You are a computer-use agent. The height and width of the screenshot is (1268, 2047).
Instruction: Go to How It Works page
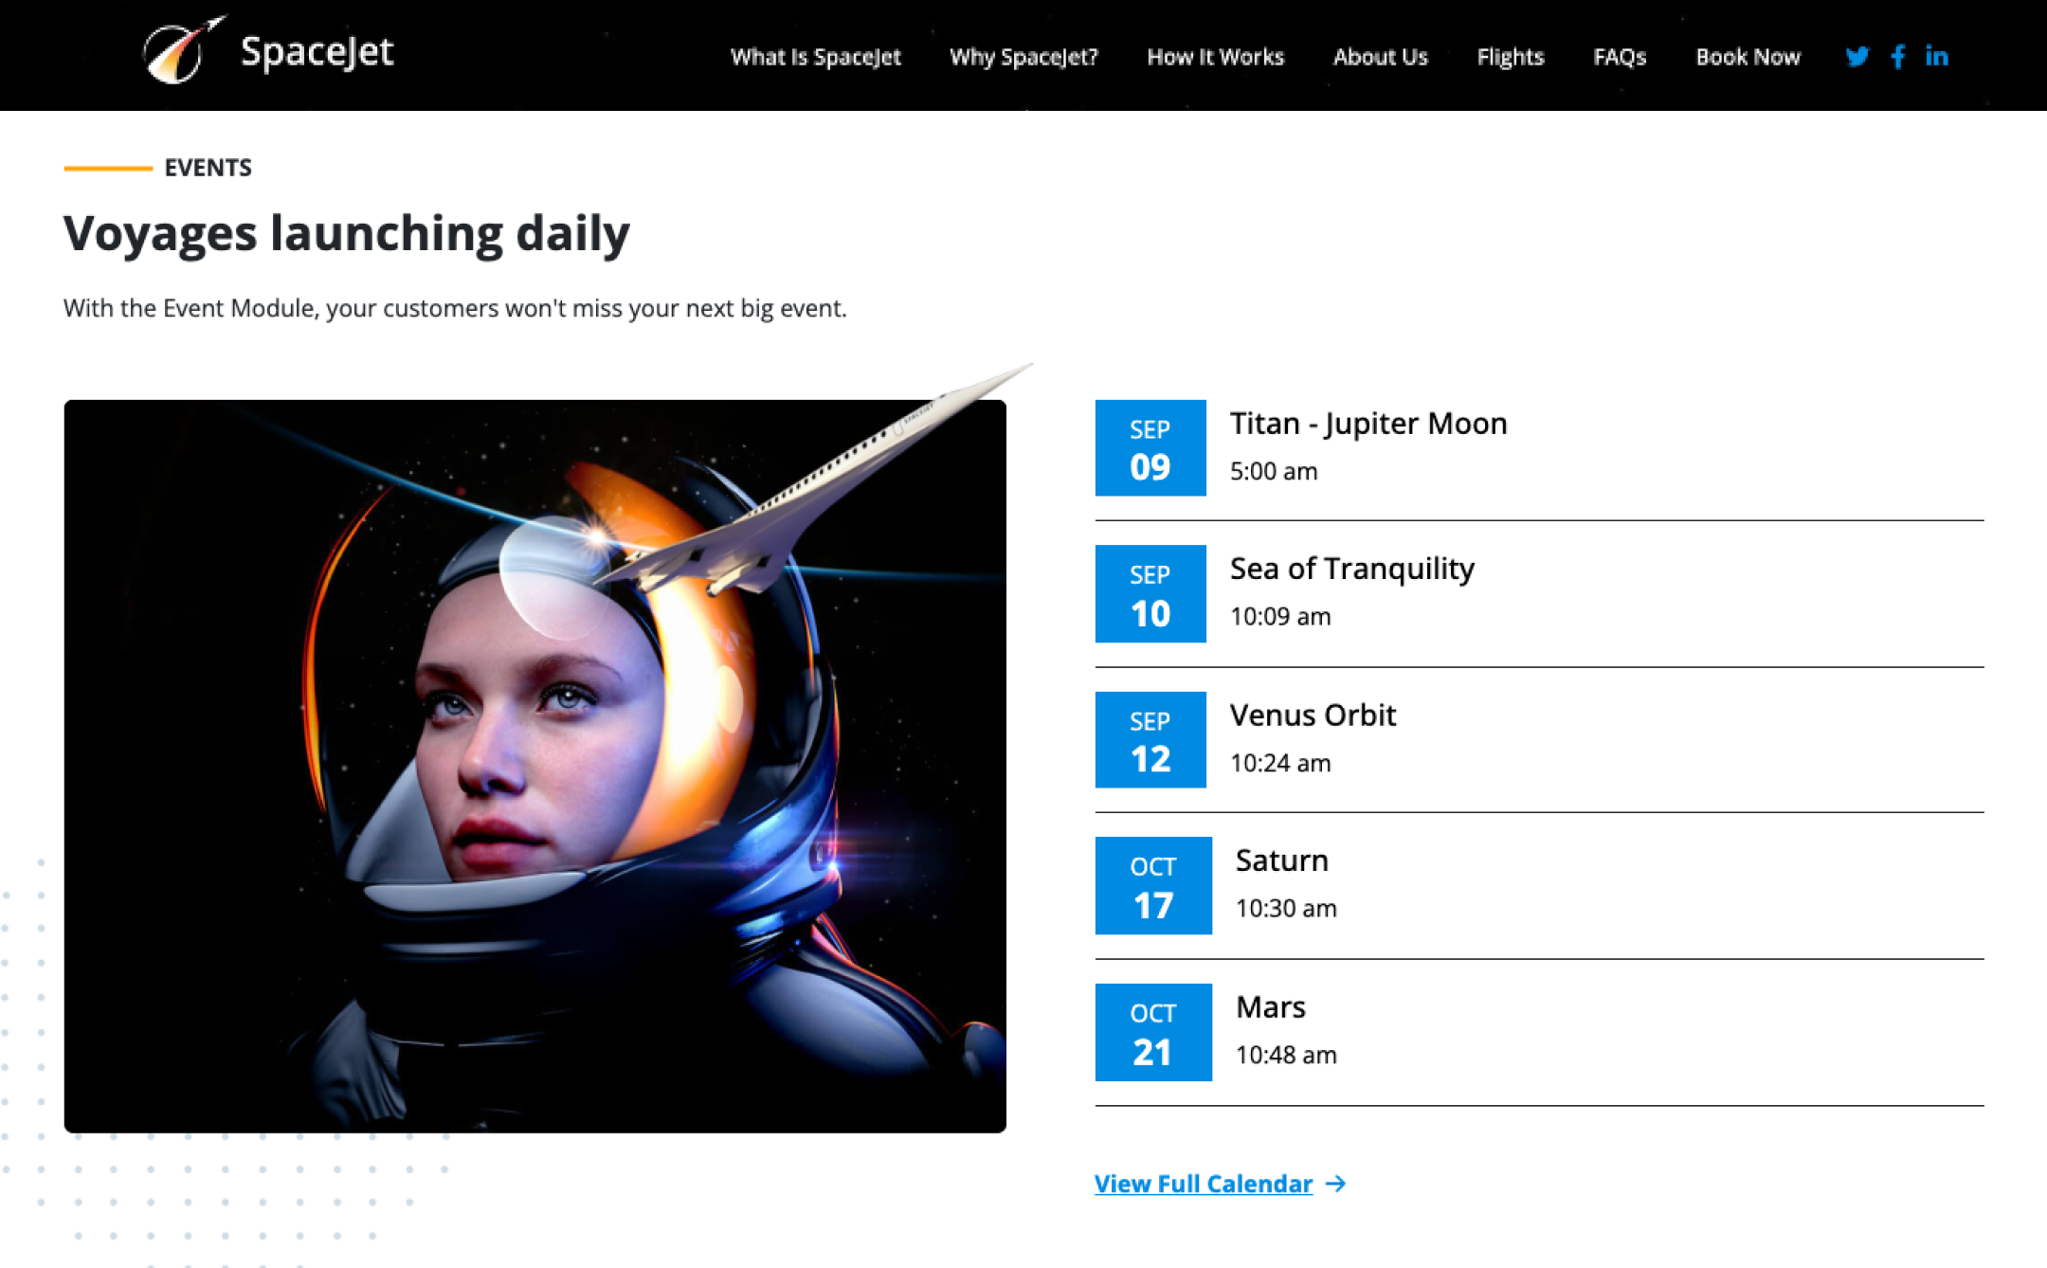[x=1215, y=57]
